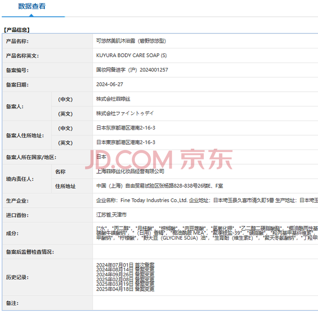Click the 2025年04月18日 备案变更 history entry

(x=125, y=289)
